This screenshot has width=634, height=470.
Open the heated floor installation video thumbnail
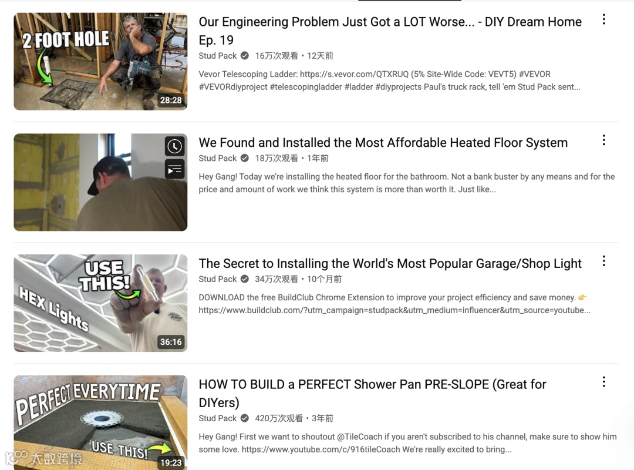coord(101,183)
